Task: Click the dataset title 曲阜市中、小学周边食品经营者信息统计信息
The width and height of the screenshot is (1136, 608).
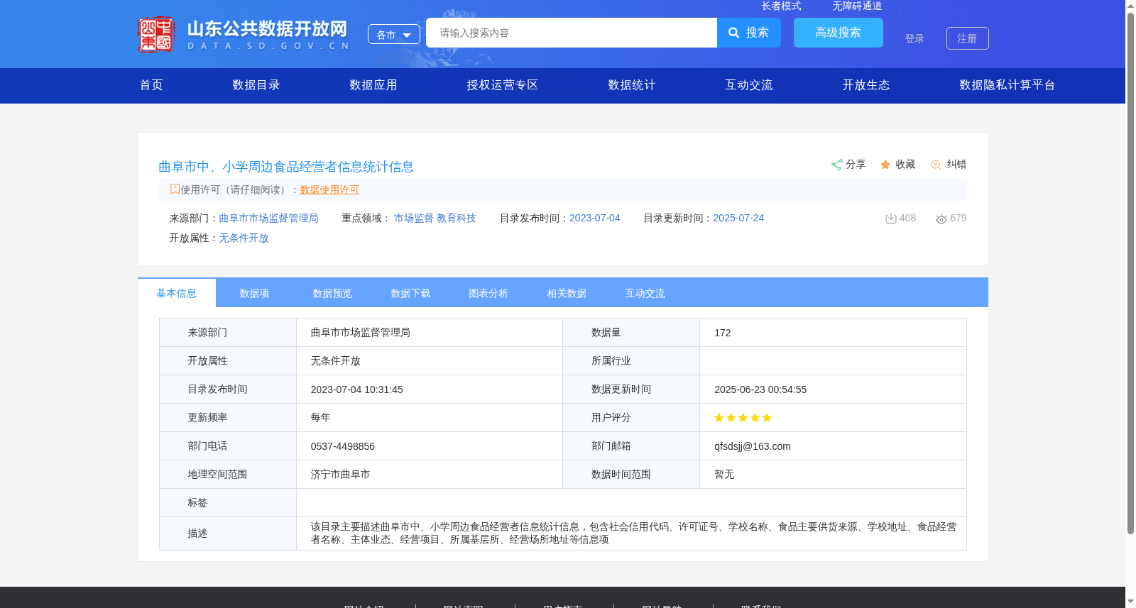Action: [x=286, y=167]
